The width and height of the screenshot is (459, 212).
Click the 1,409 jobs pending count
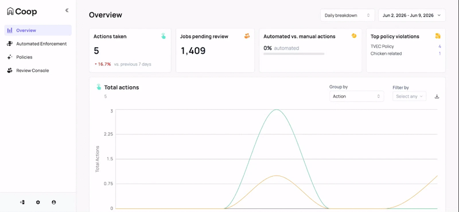point(193,51)
